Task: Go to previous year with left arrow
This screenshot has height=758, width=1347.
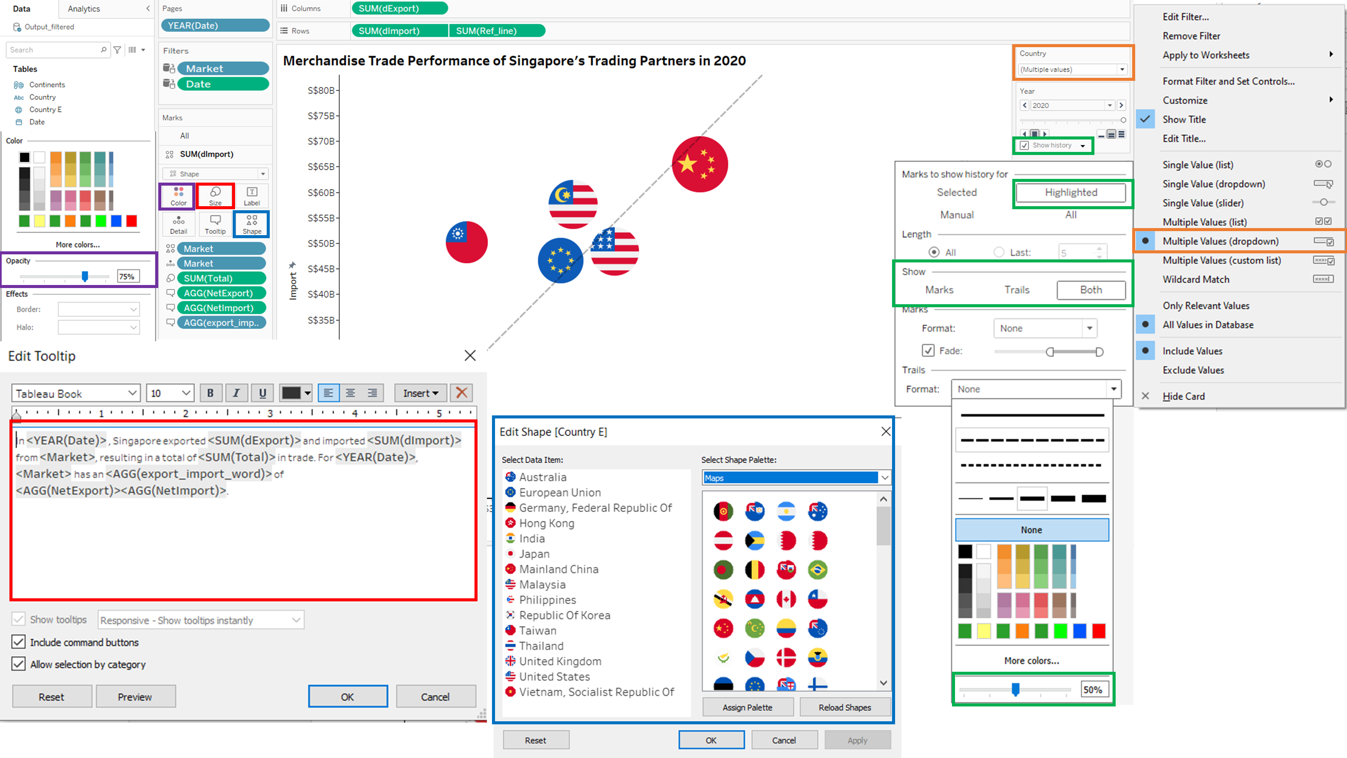Action: point(1025,105)
